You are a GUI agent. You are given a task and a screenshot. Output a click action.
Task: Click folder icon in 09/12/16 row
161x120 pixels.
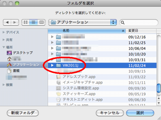pos(58,37)
